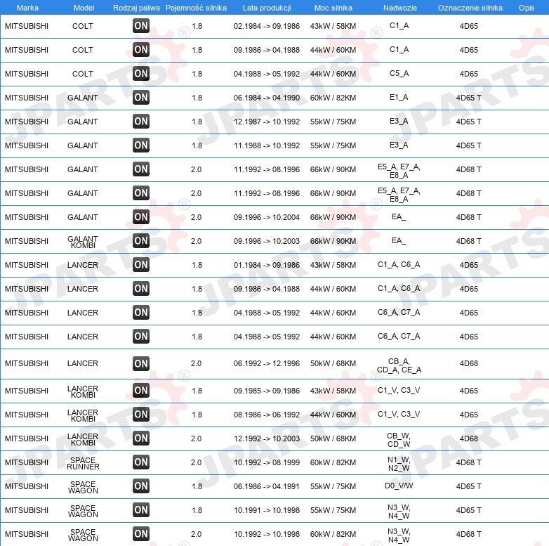This screenshot has height=546, width=549.
Task: Select body cell CB_A, CD_A, CE_A
Action: pyautogui.click(x=399, y=365)
